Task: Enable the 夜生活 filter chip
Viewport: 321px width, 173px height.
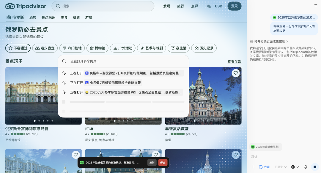Action: [179, 48]
